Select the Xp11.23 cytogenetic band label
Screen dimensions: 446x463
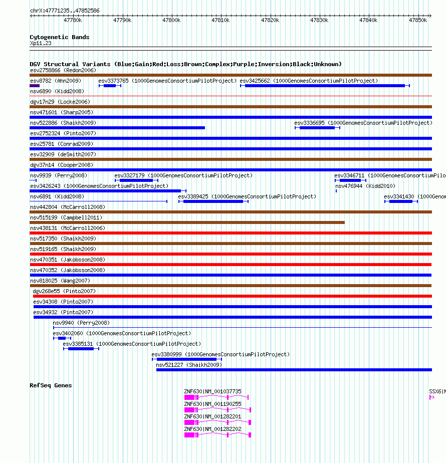[41, 44]
